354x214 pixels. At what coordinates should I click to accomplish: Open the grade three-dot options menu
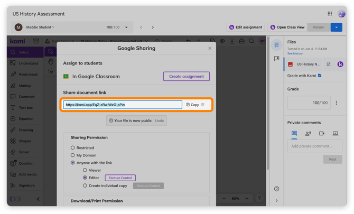pos(336,103)
